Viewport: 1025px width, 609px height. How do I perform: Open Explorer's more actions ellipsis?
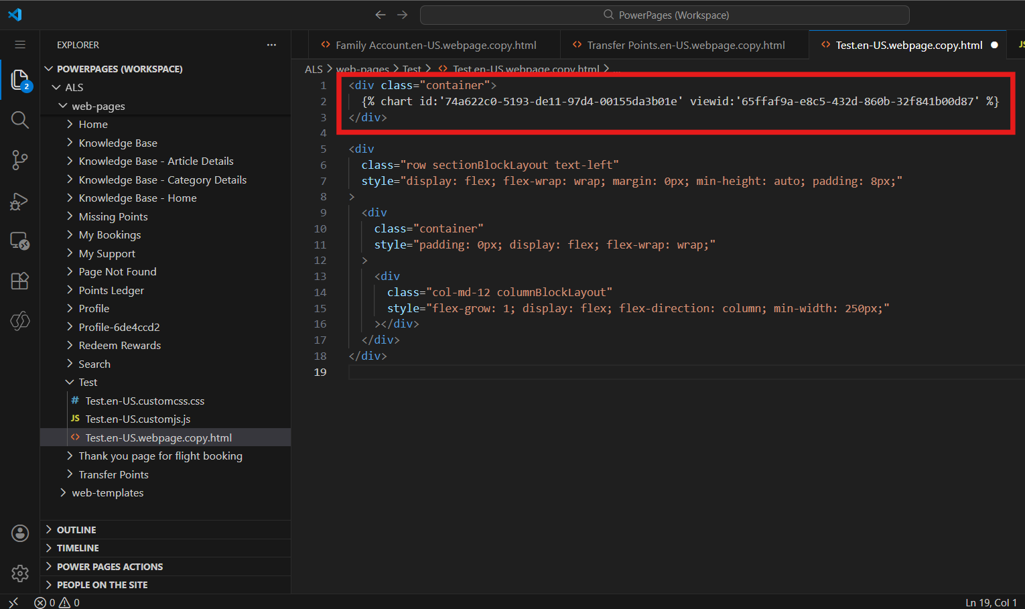[x=271, y=45]
